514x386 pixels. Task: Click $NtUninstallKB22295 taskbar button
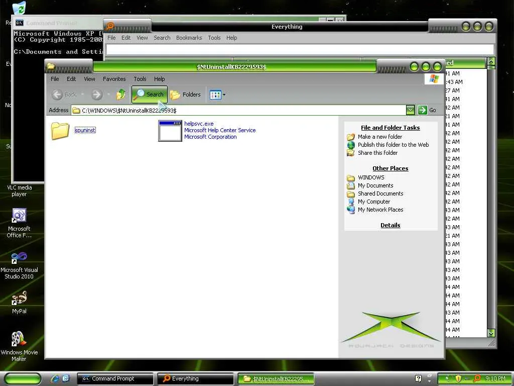tap(276, 379)
